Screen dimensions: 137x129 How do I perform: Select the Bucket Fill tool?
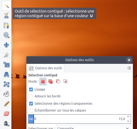pos(7,94)
